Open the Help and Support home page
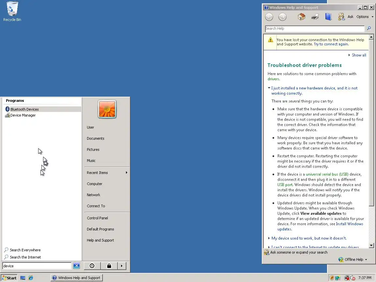This screenshot has width=376, height=282. [x=302, y=17]
